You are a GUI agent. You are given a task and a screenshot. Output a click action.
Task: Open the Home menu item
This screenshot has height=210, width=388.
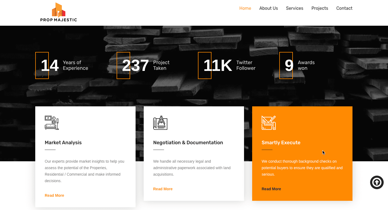245,8
